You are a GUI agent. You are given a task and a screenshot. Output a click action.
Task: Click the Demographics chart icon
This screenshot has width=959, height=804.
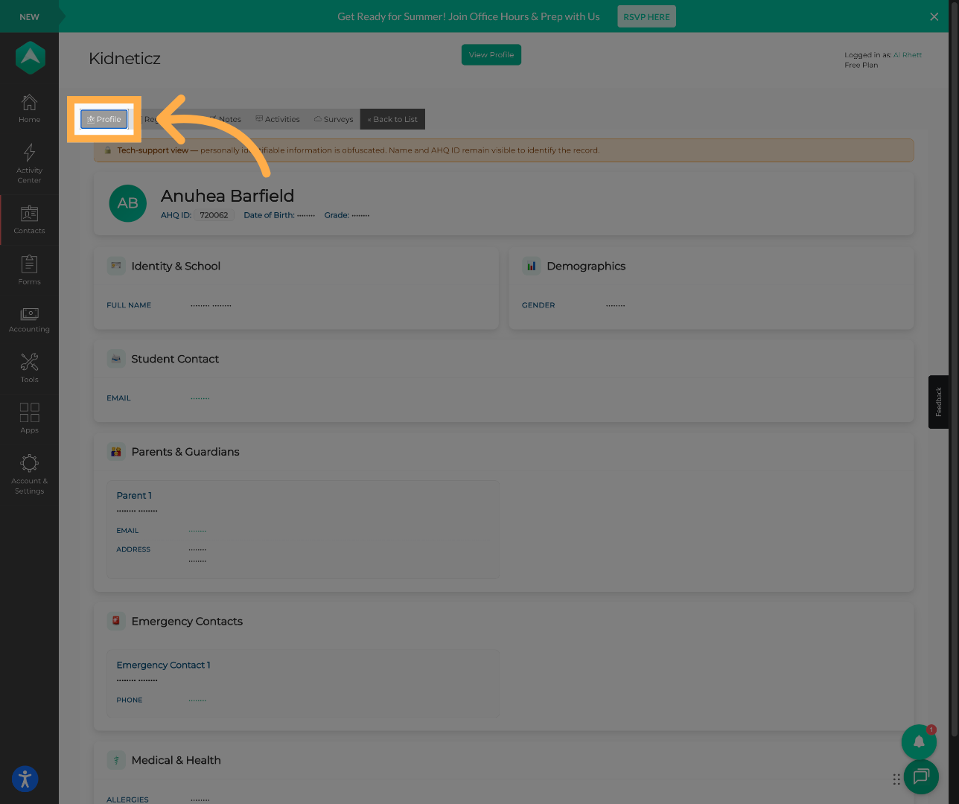[x=532, y=266]
